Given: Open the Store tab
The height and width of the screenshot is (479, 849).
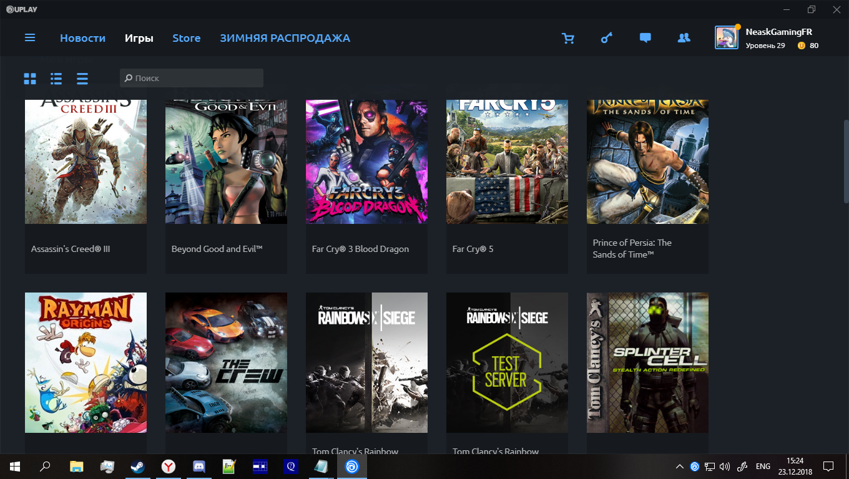Looking at the screenshot, I should point(187,38).
